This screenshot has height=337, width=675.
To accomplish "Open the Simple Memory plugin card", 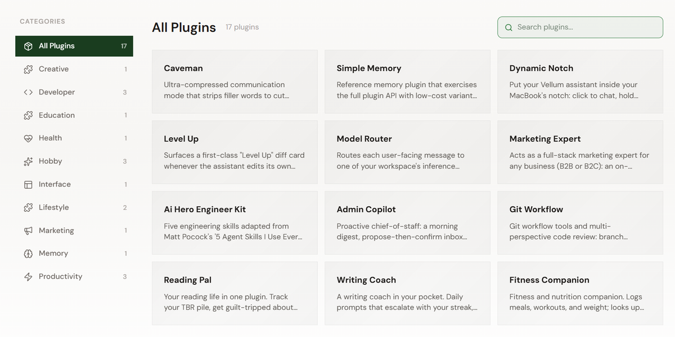I will [407, 81].
